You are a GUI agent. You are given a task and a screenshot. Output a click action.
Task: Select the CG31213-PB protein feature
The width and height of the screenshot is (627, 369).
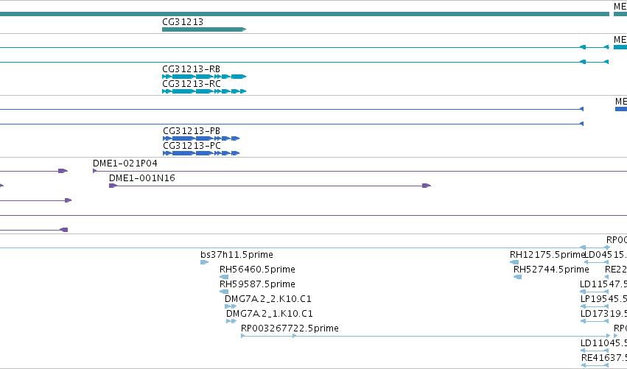click(201, 138)
